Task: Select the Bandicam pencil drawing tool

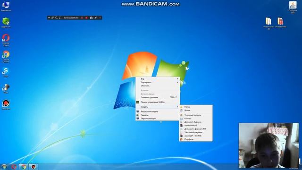Action: 96,18
